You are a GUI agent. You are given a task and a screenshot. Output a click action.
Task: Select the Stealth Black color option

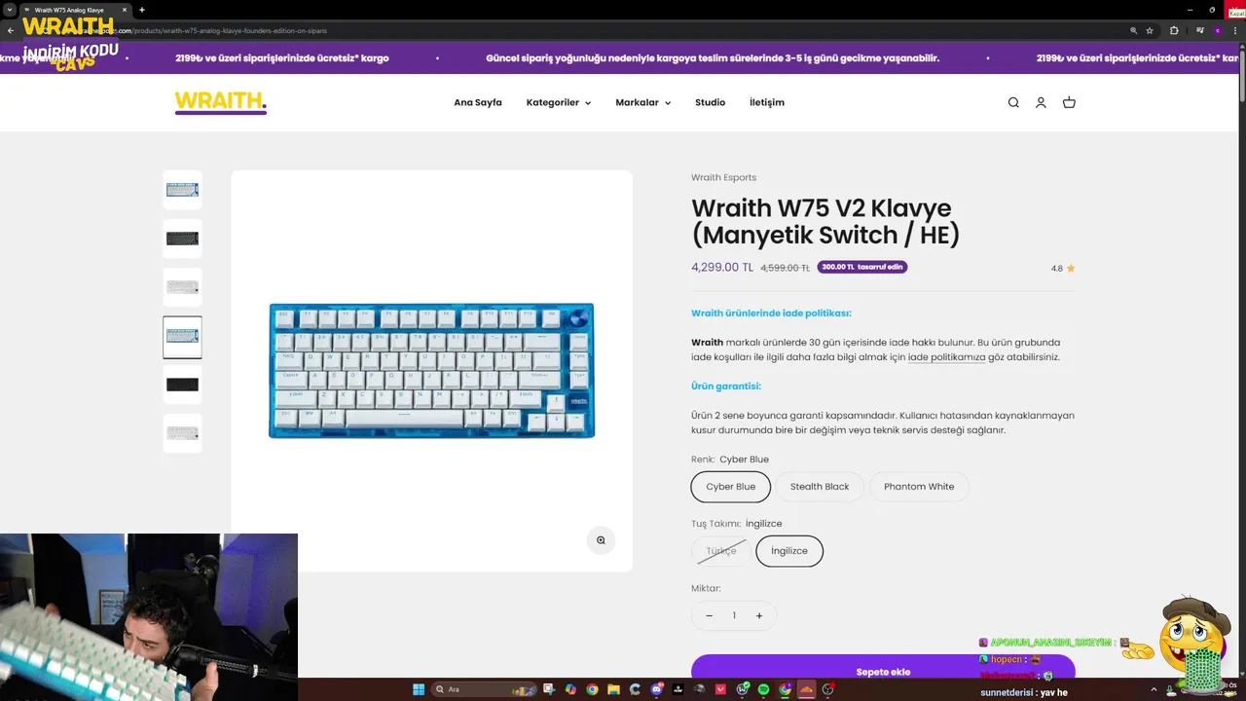click(820, 487)
